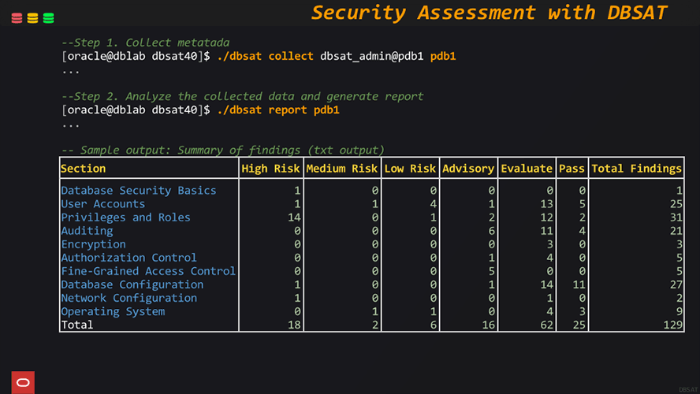Select the Operating System section
Image resolution: width=700 pixels, height=394 pixels.
pyautogui.click(x=113, y=311)
